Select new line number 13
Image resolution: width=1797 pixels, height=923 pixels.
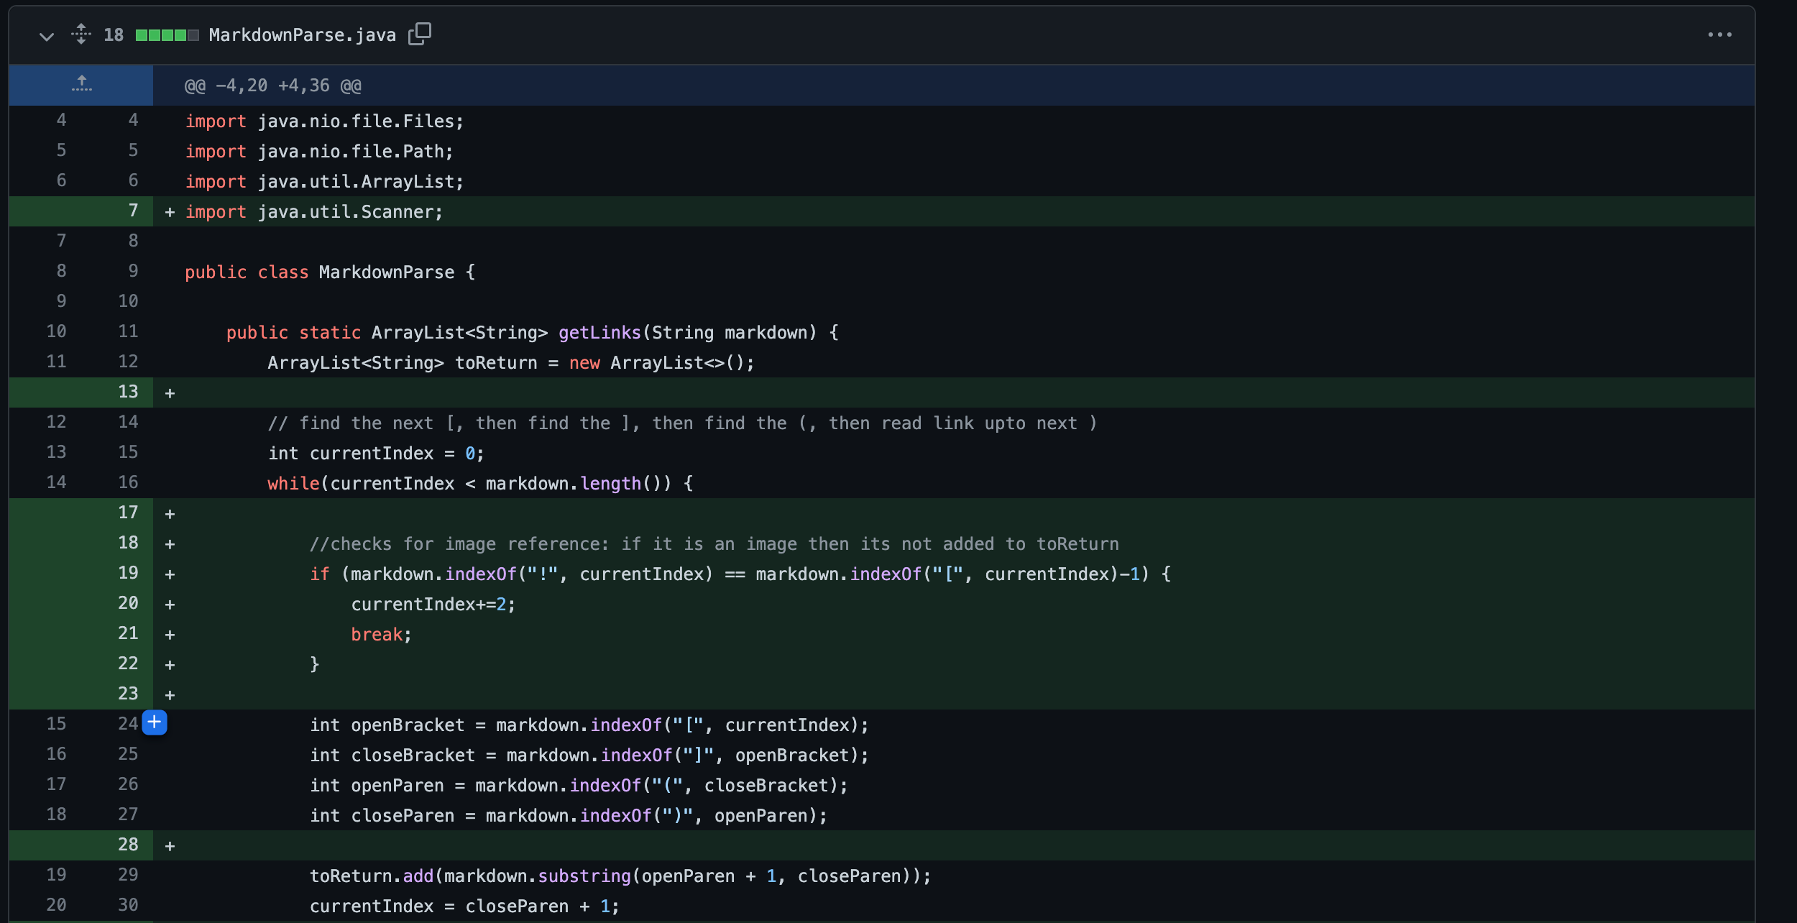pyautogui.click(x=128, y=392)
